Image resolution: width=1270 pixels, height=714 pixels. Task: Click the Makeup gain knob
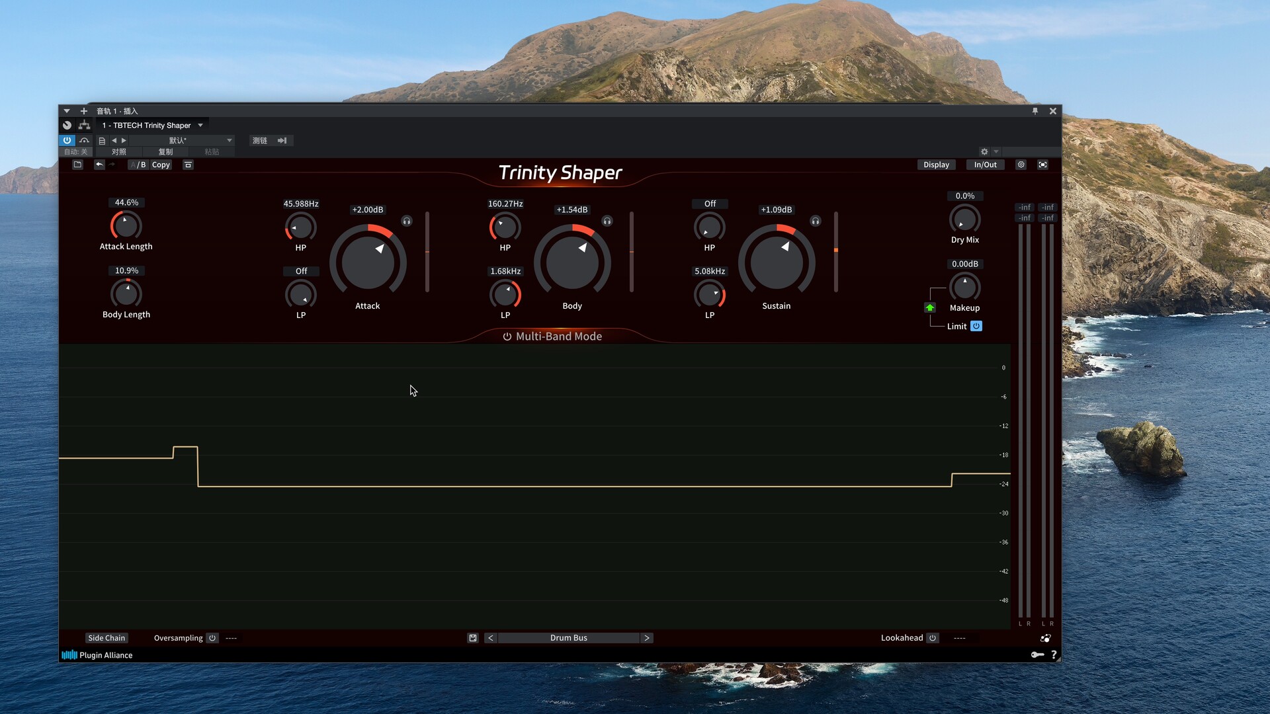(x=964, y=287)
